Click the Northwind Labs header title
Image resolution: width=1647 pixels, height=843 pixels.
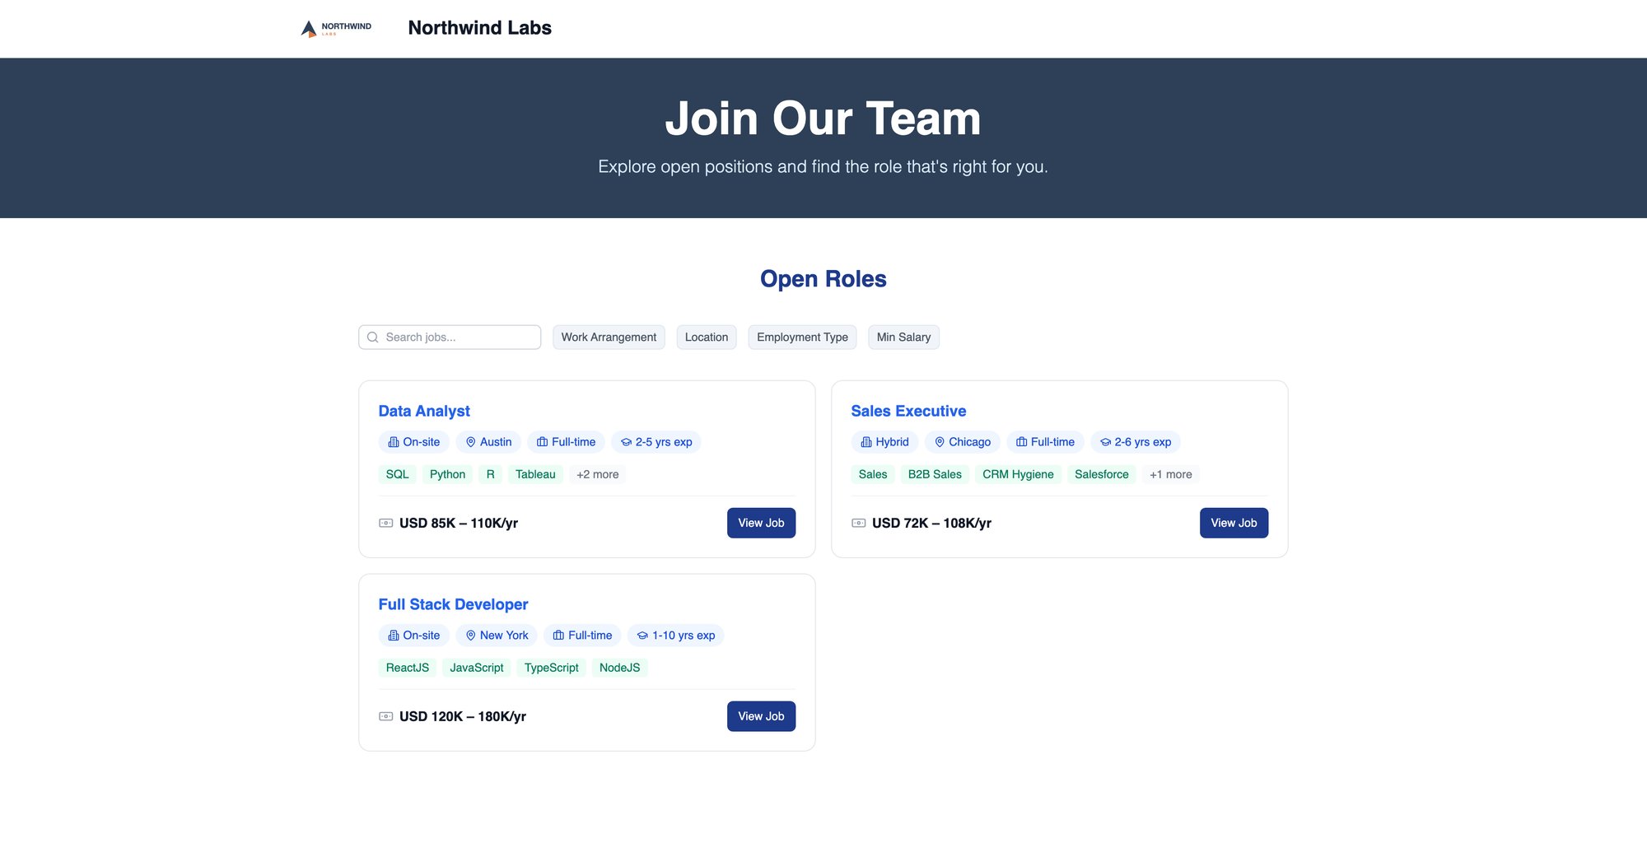[480, 28]
